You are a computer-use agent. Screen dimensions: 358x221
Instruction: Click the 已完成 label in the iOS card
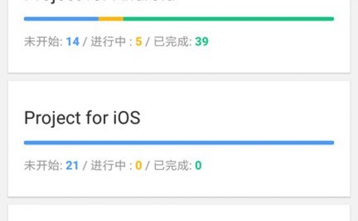(x=171, y=166)
